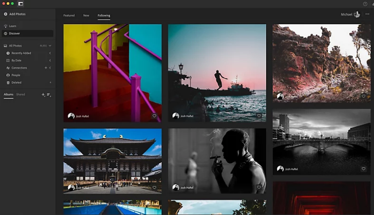Viewport: 374px width, 215px height.
Task: Expand the Recently Added chevron
Action: coord(50,53)
